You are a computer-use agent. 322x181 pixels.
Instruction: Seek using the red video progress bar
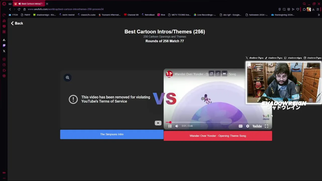click(218, 122)
